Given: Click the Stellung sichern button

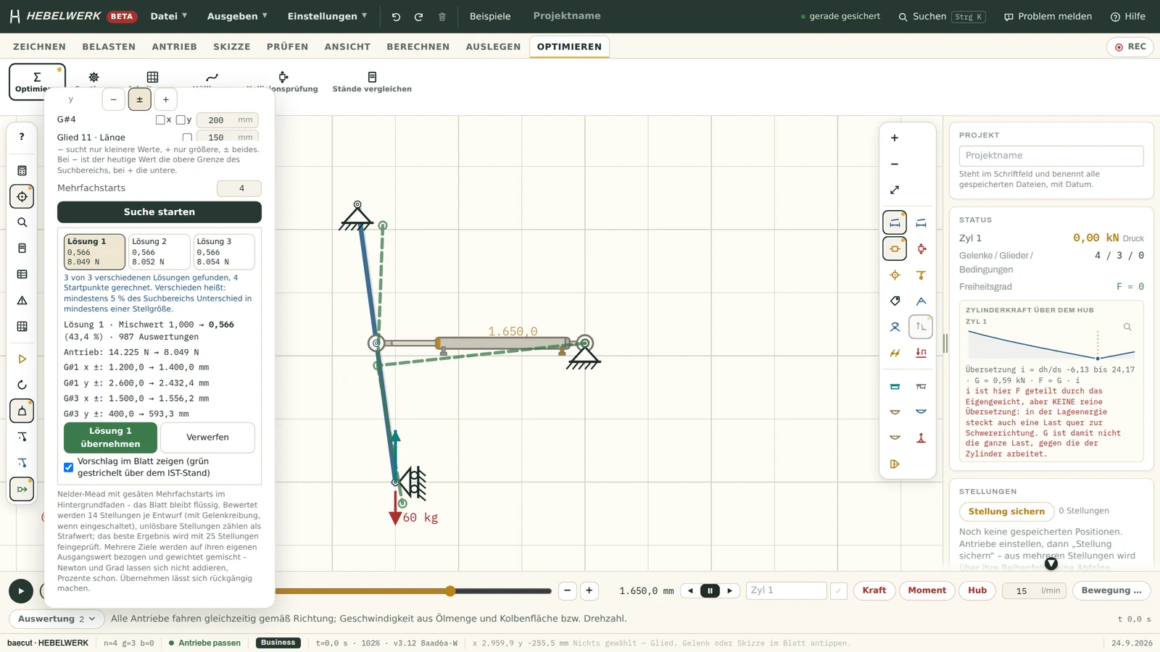Looking at the screenshot, I should (1006, 511).
